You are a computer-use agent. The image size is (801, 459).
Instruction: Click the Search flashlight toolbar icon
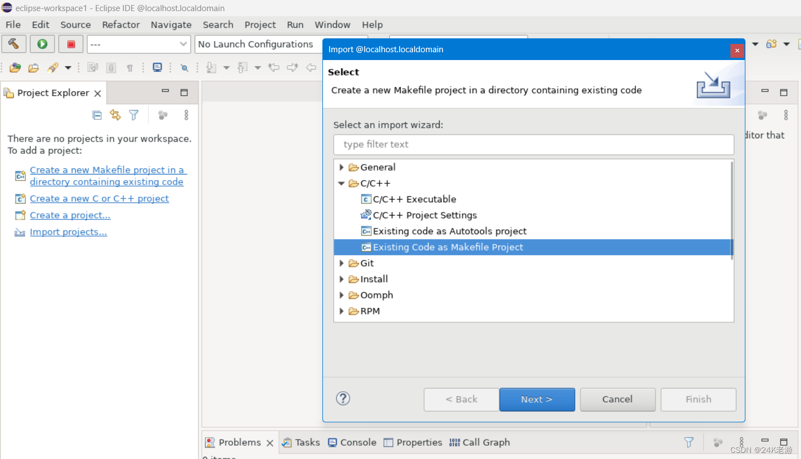pos(53,68)
